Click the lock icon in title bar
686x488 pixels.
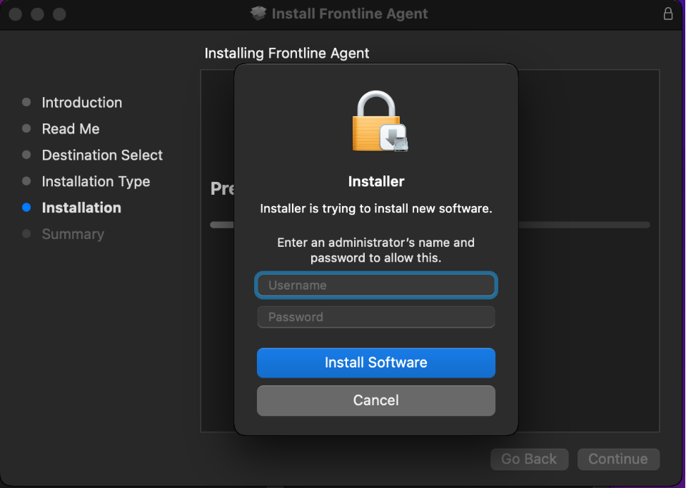668,14
